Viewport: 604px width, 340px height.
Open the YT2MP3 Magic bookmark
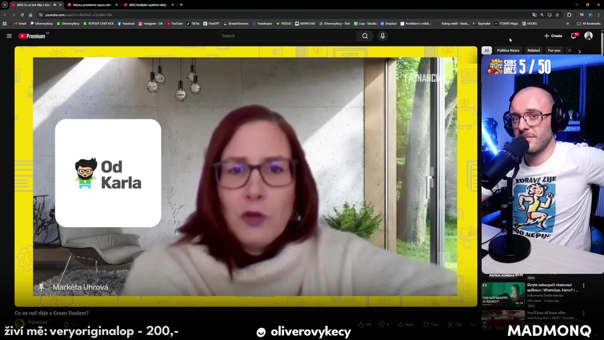tap(506, 24)
